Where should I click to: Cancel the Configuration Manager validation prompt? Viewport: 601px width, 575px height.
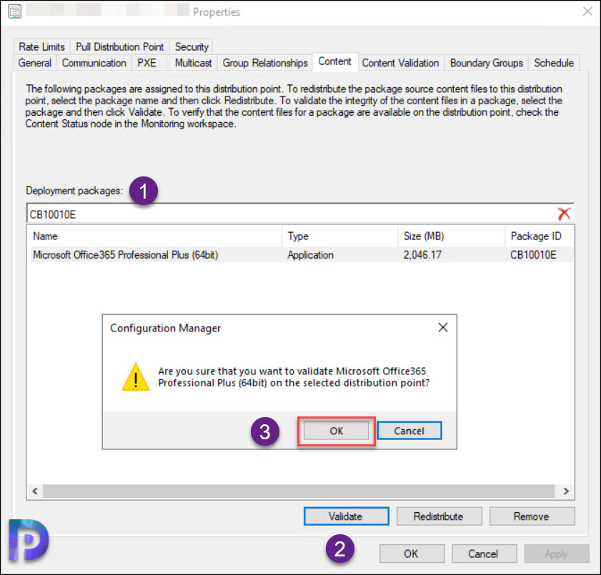pyautogui.click(x=409, y=431)
